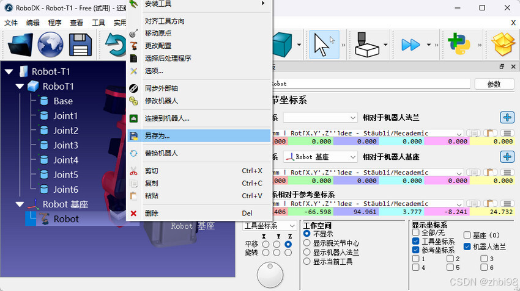The height and width of the screenshot is (291, 520).
Task: Click the Robot item icon in tree
Action: coord(45,218)
